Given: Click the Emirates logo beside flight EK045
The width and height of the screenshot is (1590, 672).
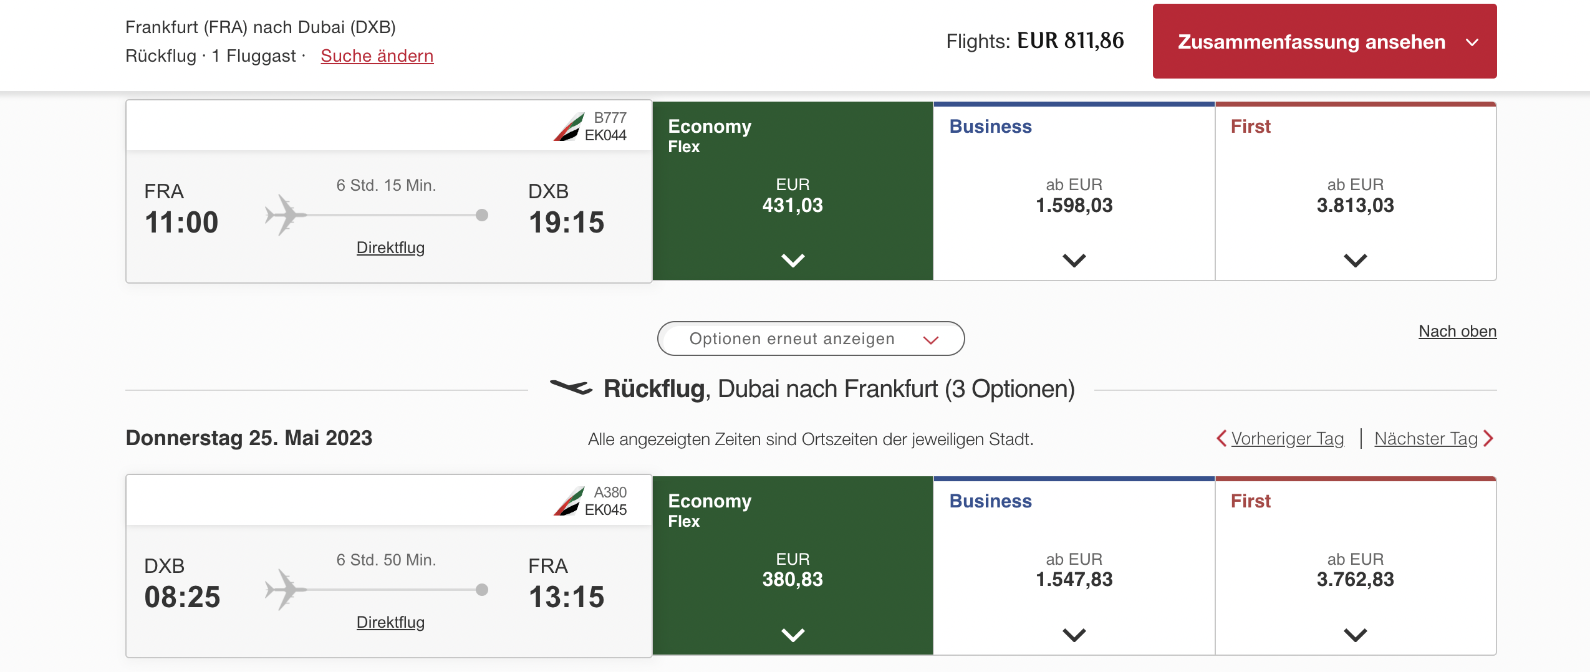Looking at the screenshot, I should pos(569,502).
